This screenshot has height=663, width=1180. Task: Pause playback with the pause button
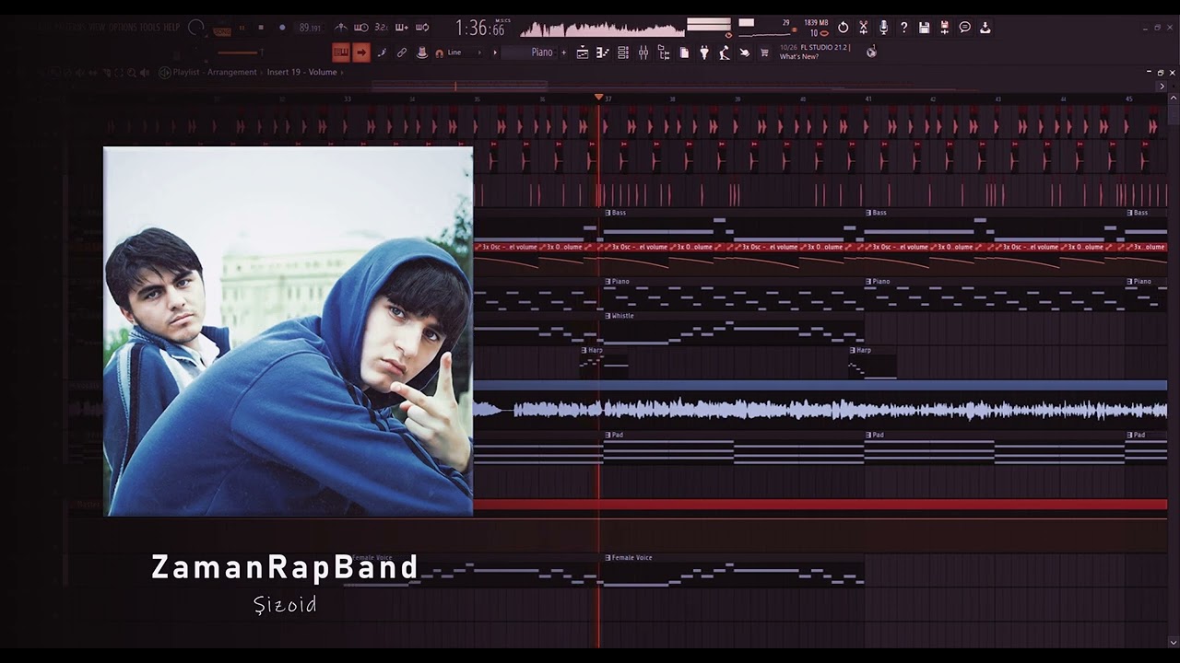[242, 28]
